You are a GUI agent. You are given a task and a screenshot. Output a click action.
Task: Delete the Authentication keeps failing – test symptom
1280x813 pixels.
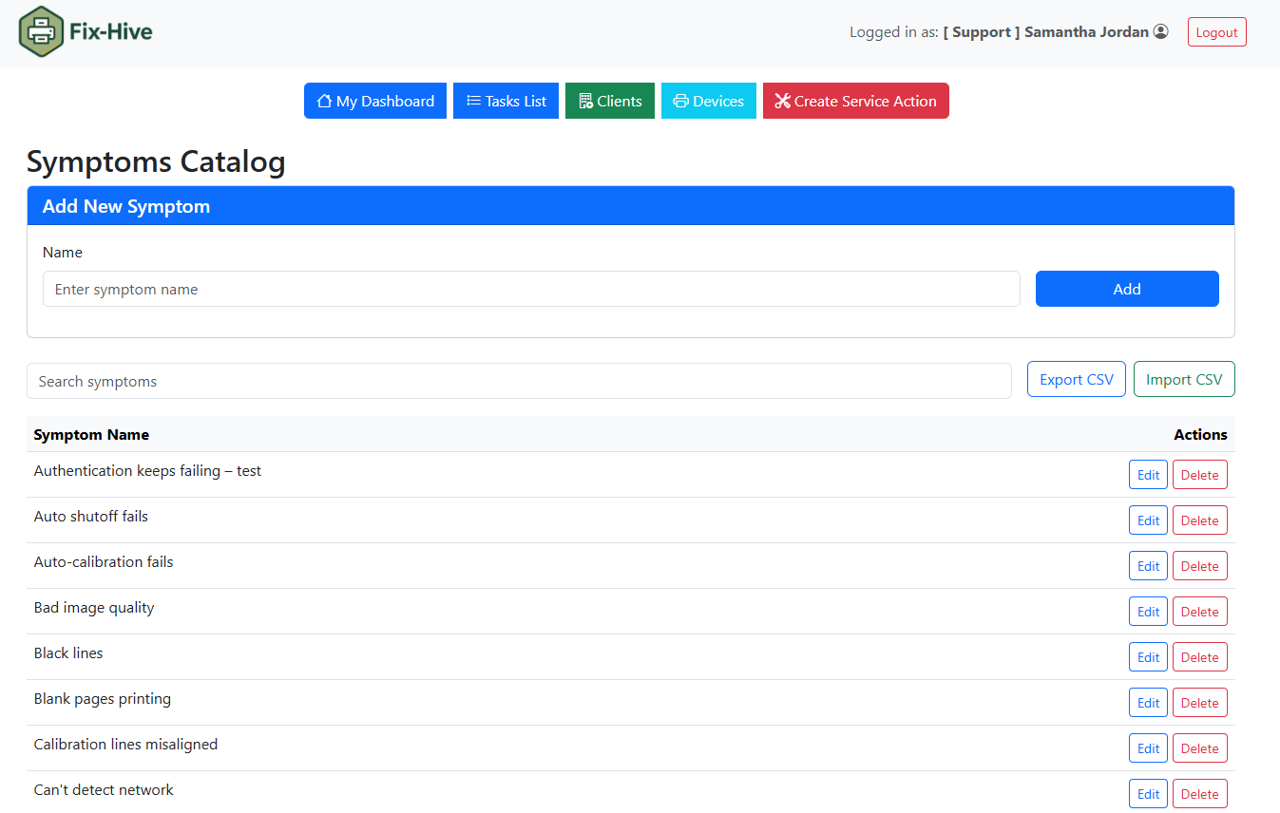point(1199,475)
